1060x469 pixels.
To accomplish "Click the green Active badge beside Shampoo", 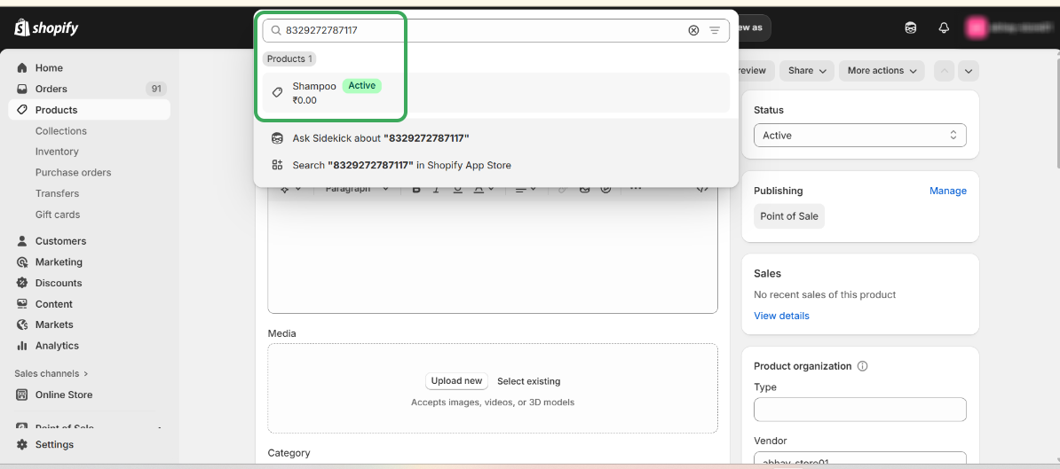I will click(x=361, y=86).
